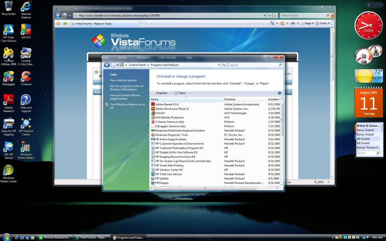Image resolution: width=386 pixels, height=241 pixels.
Task: Click View purchased software (digital locker)
Action: (125, 97)
